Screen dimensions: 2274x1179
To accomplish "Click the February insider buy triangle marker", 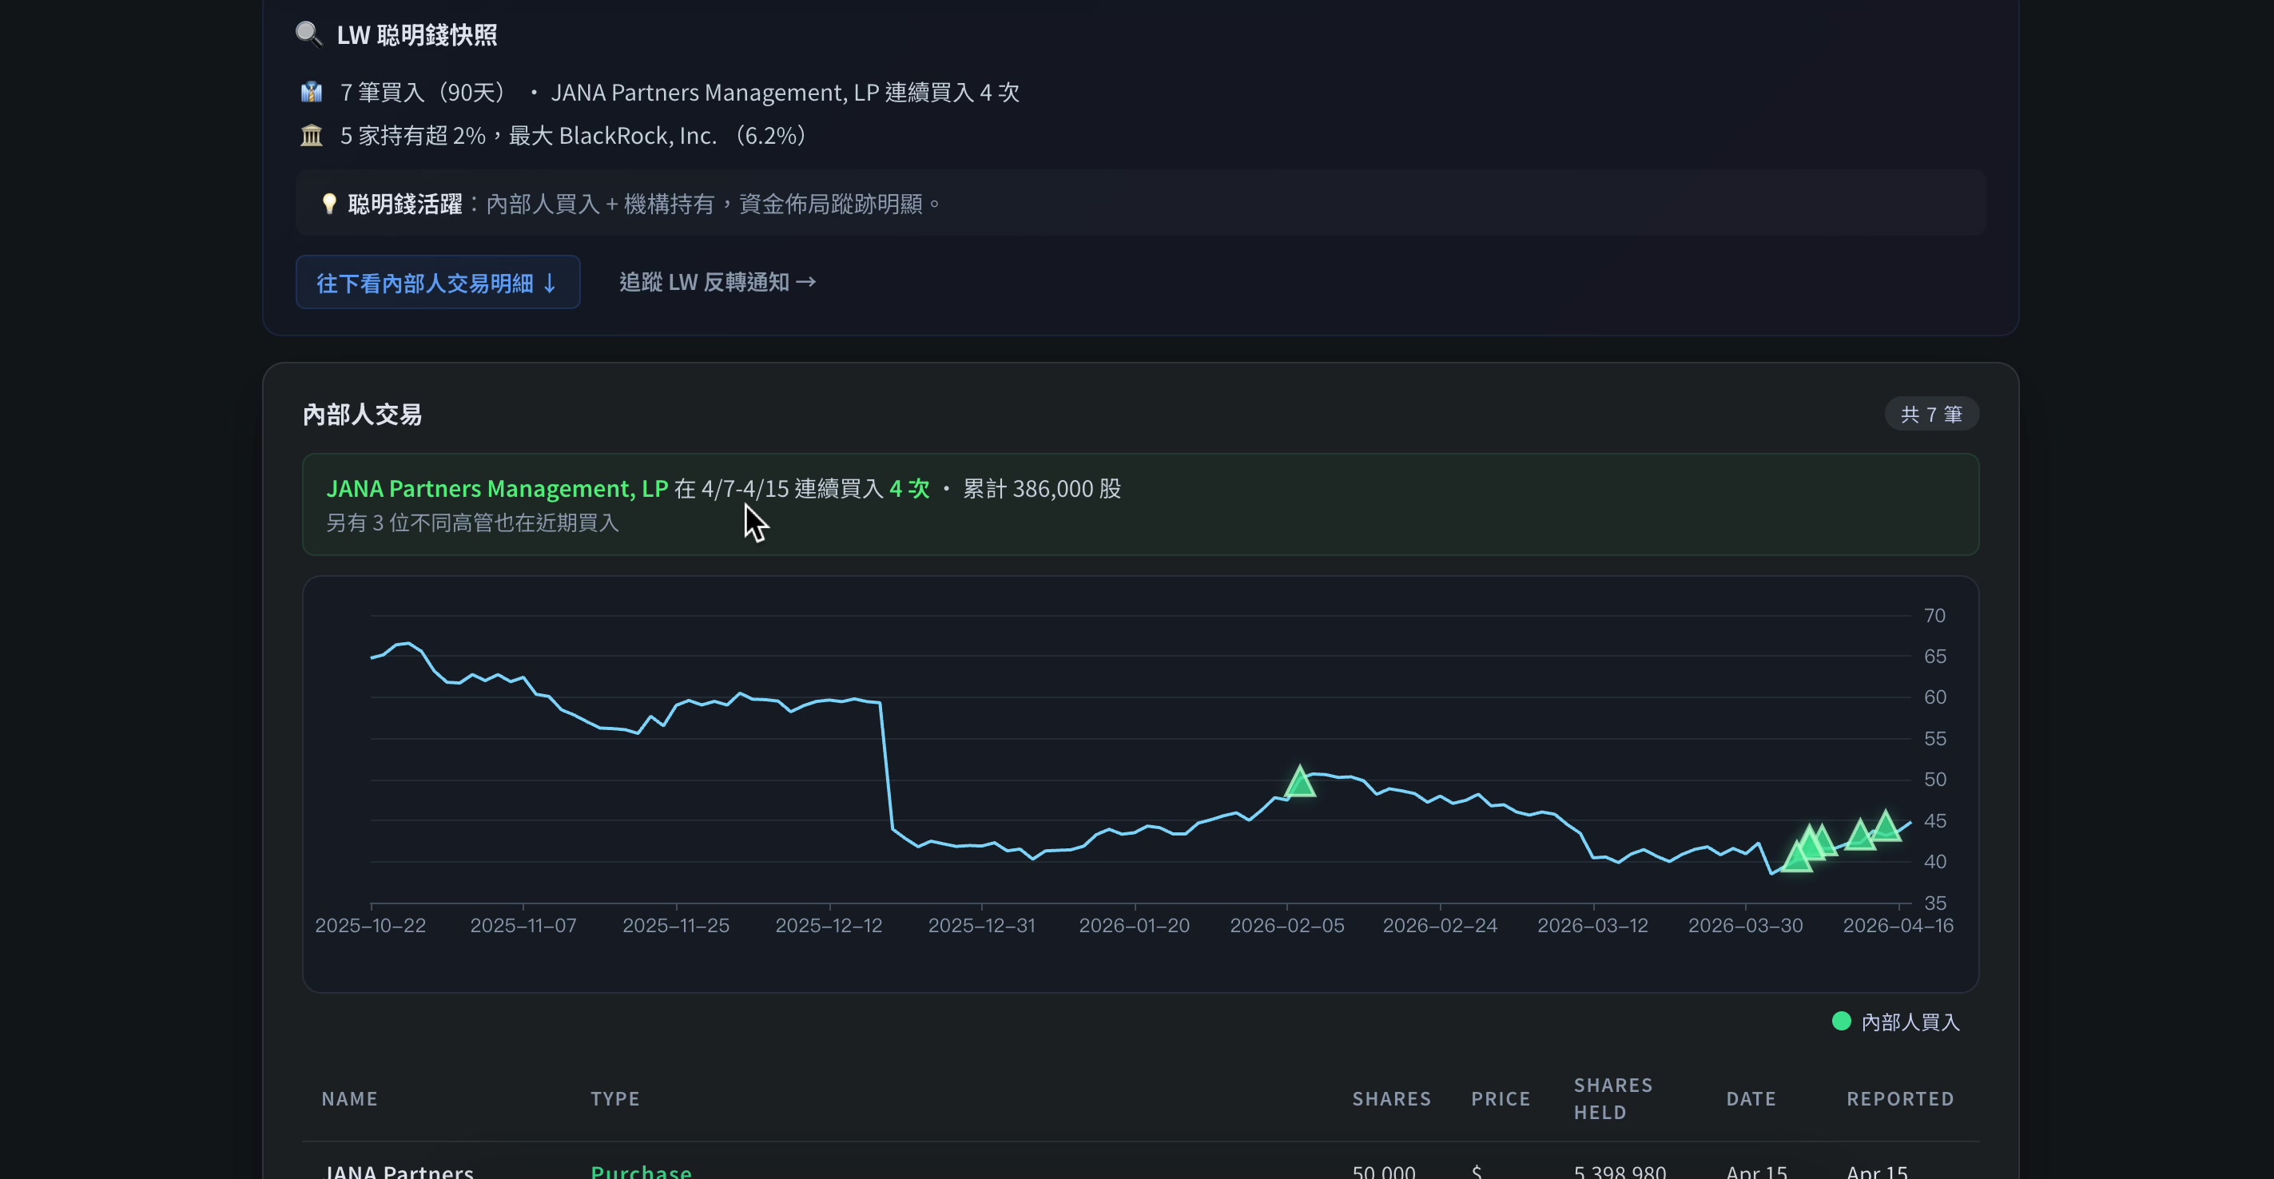I will [x=1299, y=782].
